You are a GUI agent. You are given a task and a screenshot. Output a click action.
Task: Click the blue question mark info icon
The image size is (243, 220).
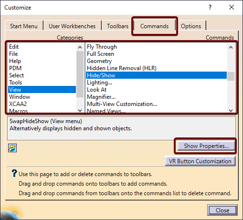(x=14, y=173)
